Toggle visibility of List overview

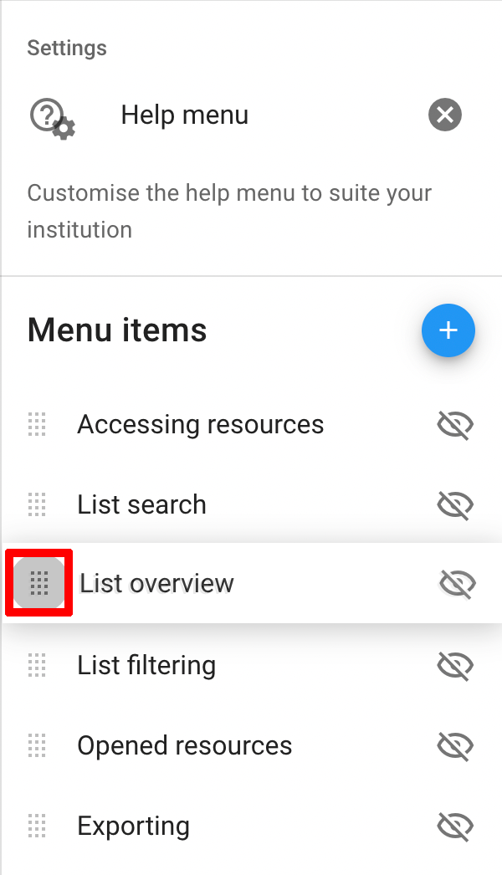coord(458,583)
